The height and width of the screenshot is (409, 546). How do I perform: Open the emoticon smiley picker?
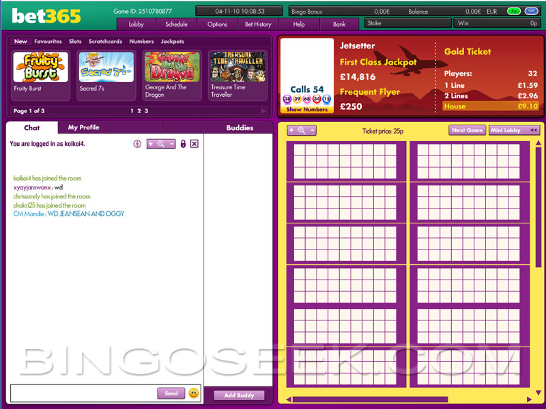(194, 393)
